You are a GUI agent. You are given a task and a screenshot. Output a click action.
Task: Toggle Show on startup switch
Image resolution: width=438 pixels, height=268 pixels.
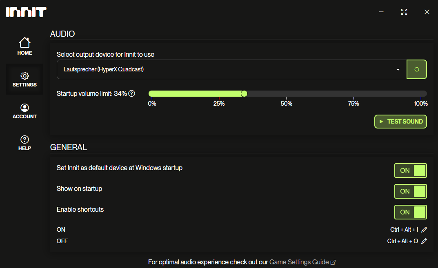pyautogui.click(x=410, y=191)
